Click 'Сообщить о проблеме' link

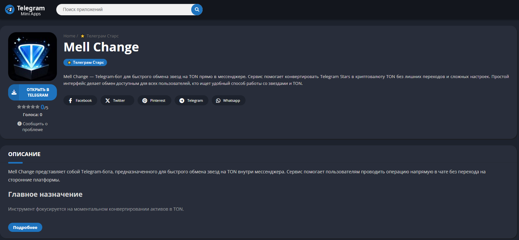[x=33, y=127]
